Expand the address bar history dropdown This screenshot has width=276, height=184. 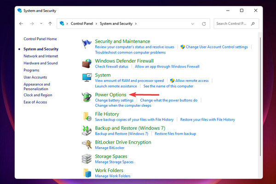[193, 24]
